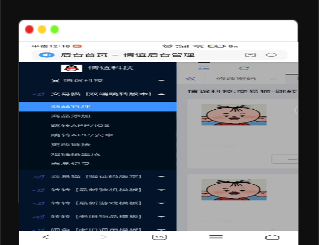
Task: Open the browser menu with three lines
Action: [216, 237]
